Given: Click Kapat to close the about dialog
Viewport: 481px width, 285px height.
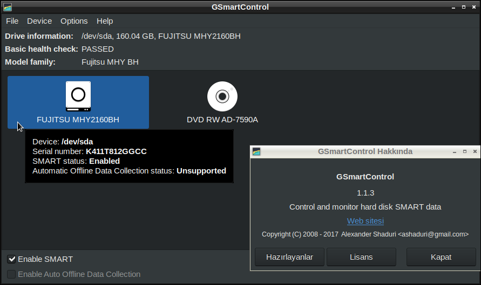Looking at the screenshot, I should click(441, 257).
